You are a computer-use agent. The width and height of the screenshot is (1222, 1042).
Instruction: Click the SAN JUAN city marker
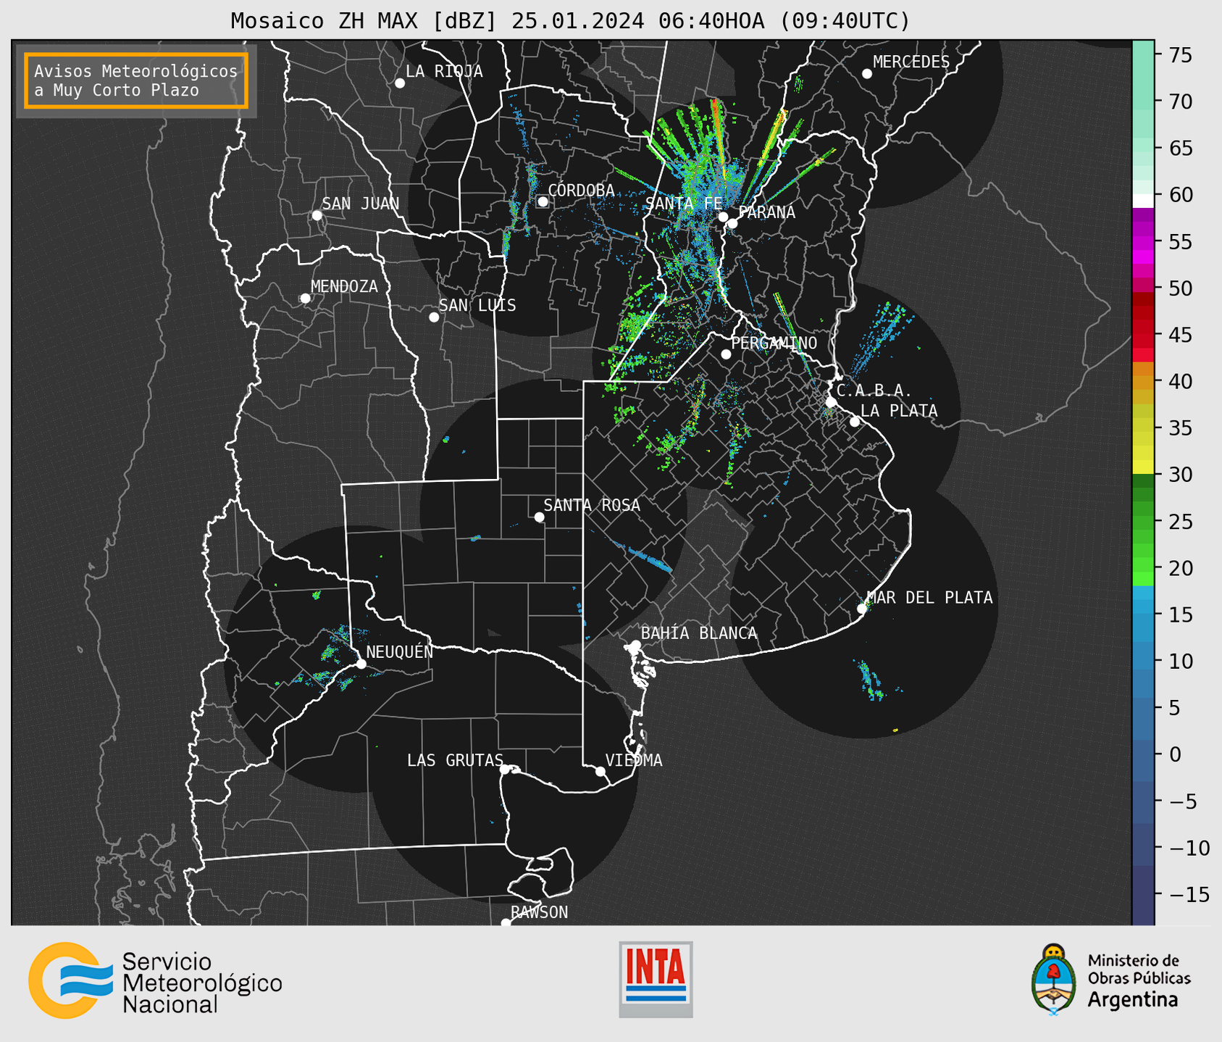[317, 215]
